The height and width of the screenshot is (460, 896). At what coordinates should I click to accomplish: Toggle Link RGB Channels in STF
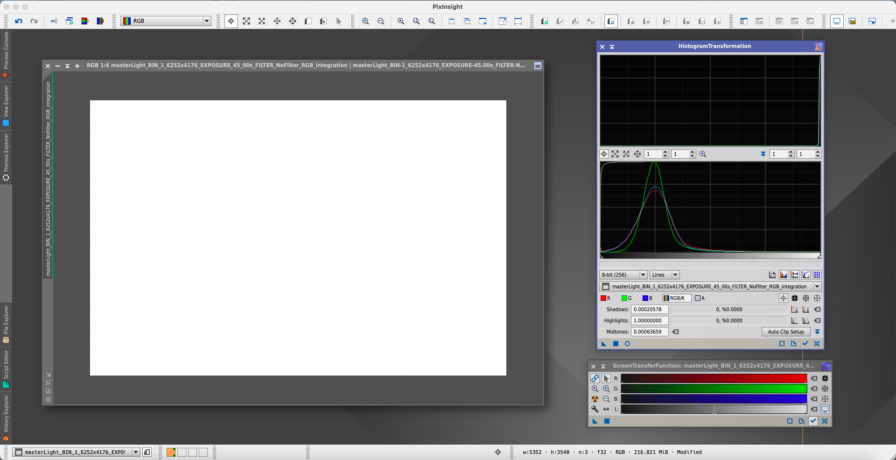coord(595,378)
